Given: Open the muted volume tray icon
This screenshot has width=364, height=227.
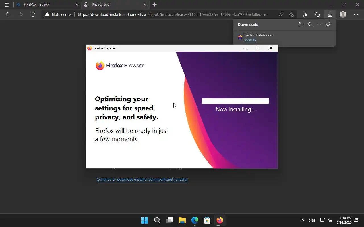Looking at the screenshot, I should 330,220.
